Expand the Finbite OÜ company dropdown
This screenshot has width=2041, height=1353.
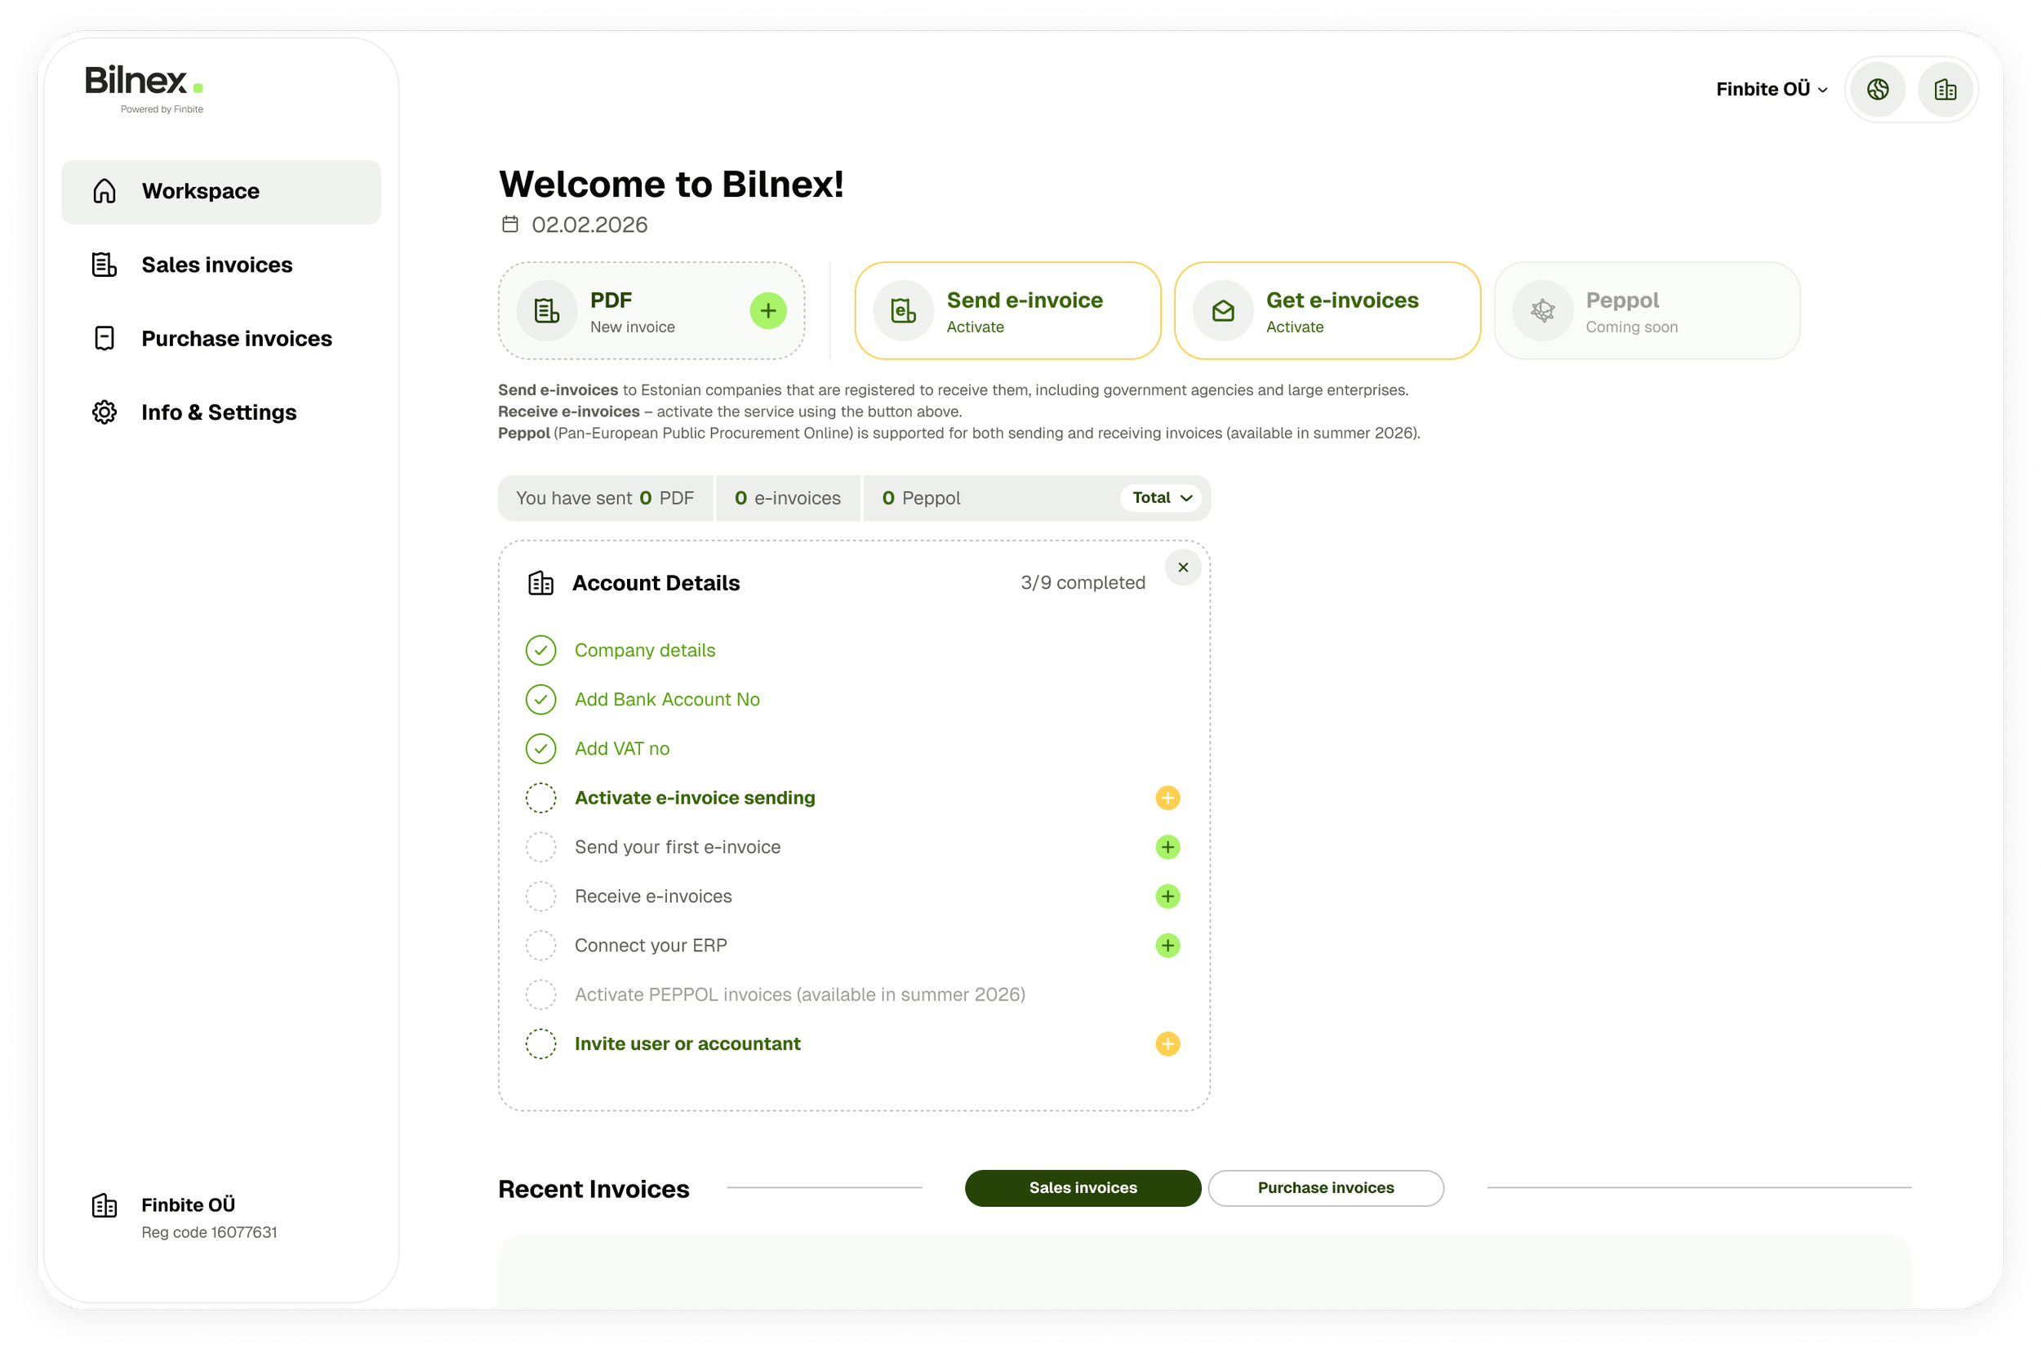click(x=1772, y=89)
